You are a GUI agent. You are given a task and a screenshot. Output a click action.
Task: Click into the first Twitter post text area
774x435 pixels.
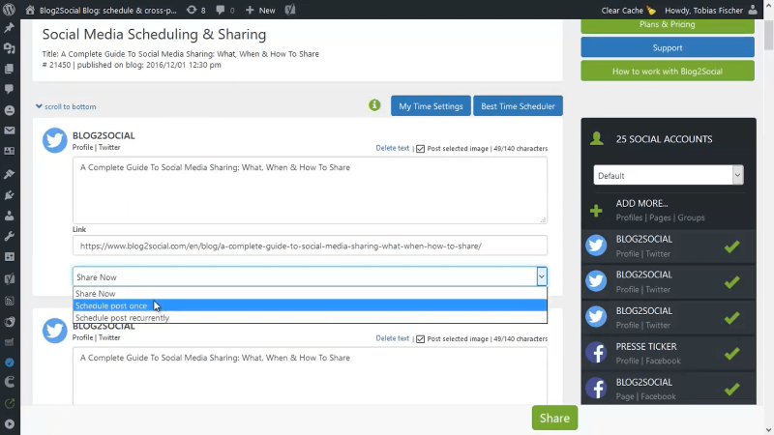(310, 190)
